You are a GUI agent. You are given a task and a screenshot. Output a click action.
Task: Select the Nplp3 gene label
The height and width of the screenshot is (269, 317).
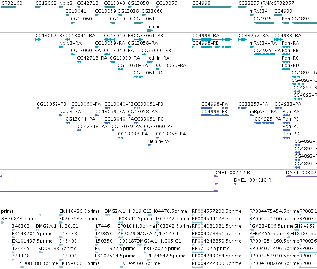click(x=66, y=3)
